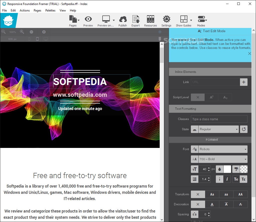Decrease the line height stepper
The height and width of the screenshot is (222, 256).
209,181
